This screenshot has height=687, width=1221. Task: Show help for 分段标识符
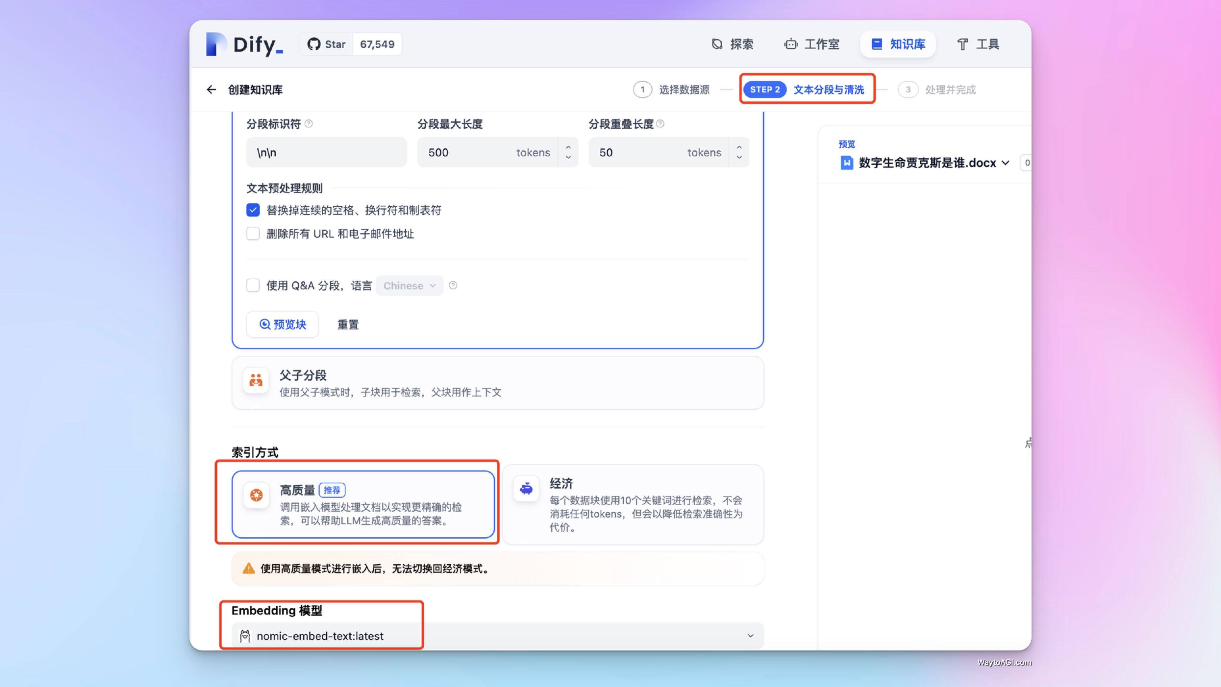click(309, 124)
